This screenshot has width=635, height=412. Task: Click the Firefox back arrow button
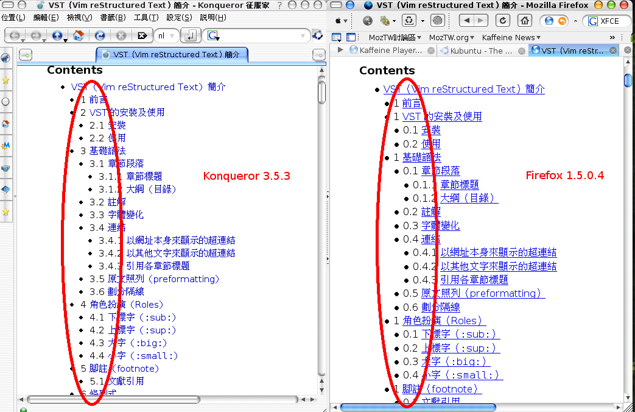point(466,21)
